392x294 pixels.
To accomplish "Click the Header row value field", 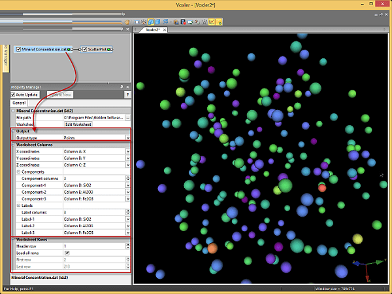I will pyautogui.click(x=94, y=246).
